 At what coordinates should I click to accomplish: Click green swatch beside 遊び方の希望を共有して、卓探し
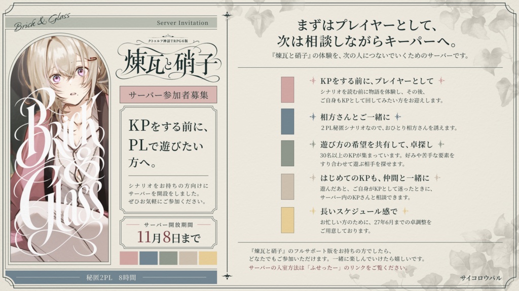point(287,154)
